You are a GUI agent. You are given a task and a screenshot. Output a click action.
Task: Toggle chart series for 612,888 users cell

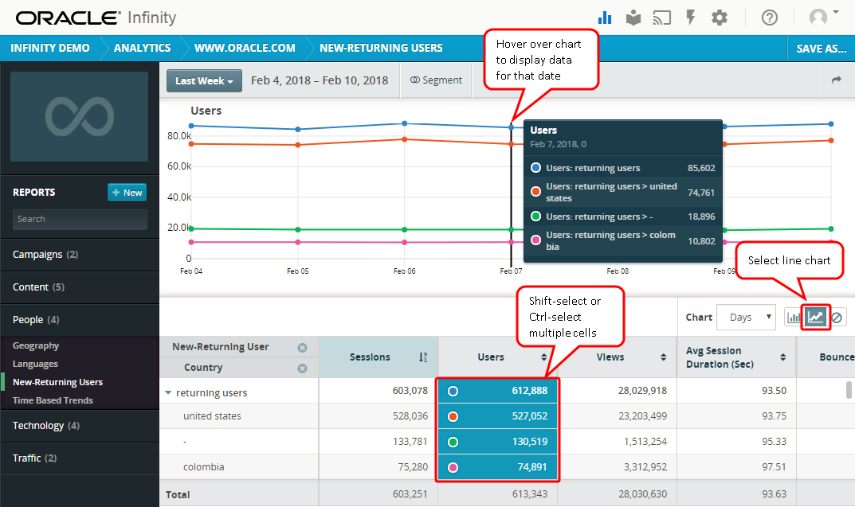453,391
